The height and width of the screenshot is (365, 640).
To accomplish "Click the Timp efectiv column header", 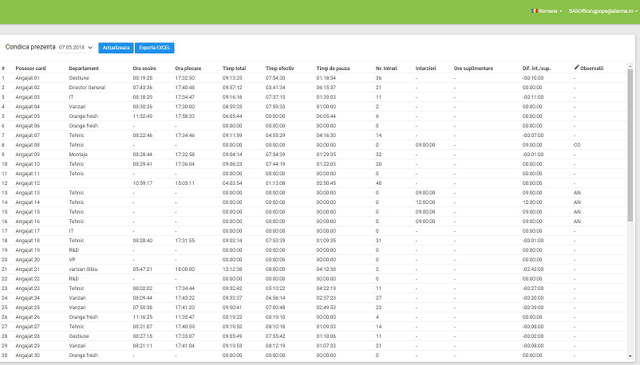I will (279, 69).
